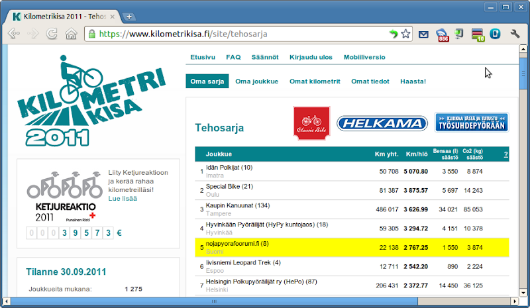Click the 2 767.25 value in yellow row

pos(416,248)
